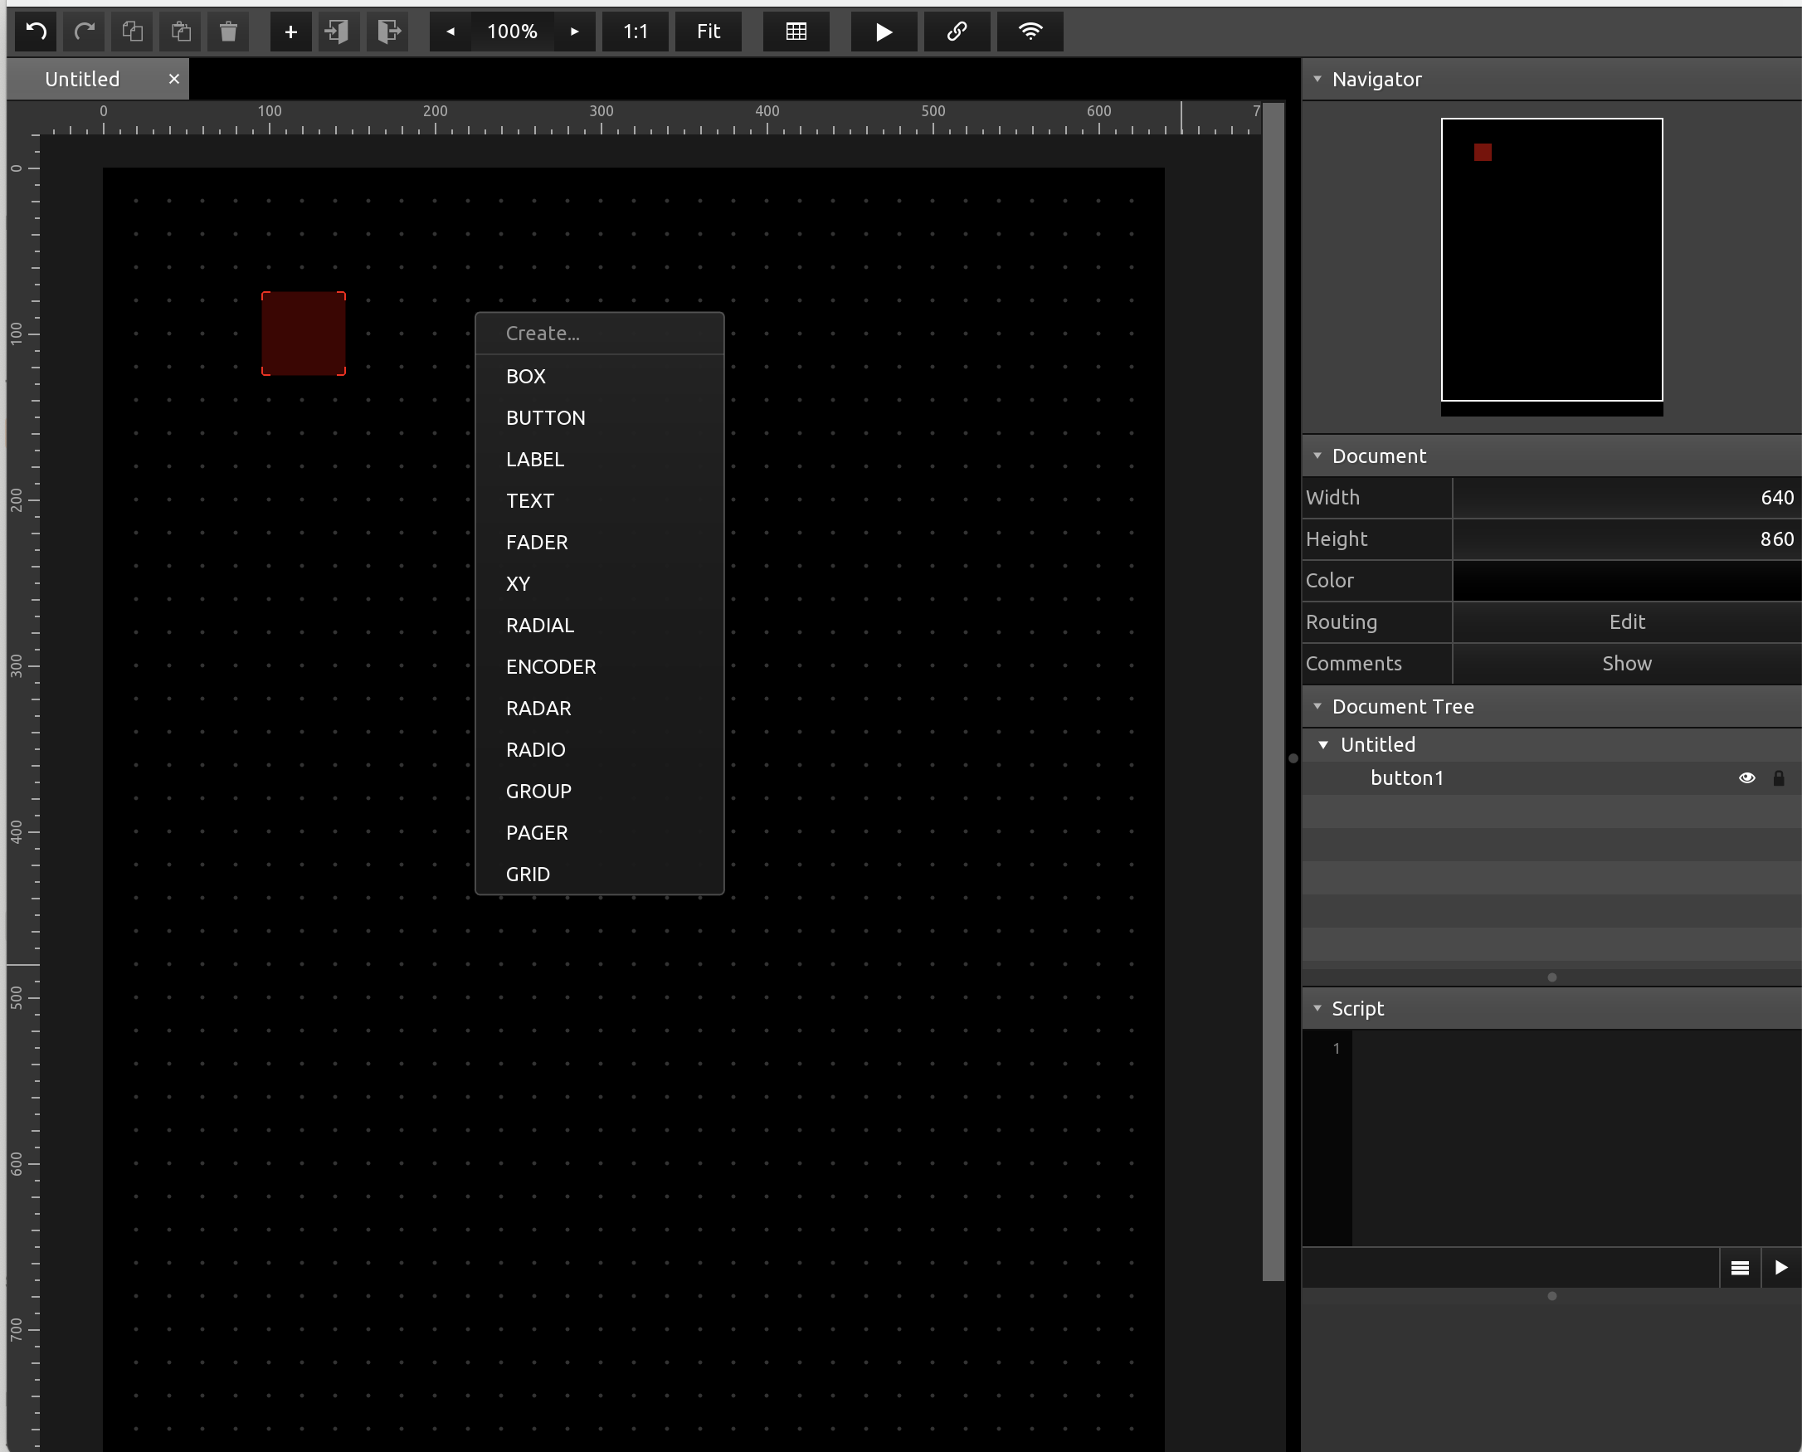Collapse the Navigator panel

[x=1317, y=80]
